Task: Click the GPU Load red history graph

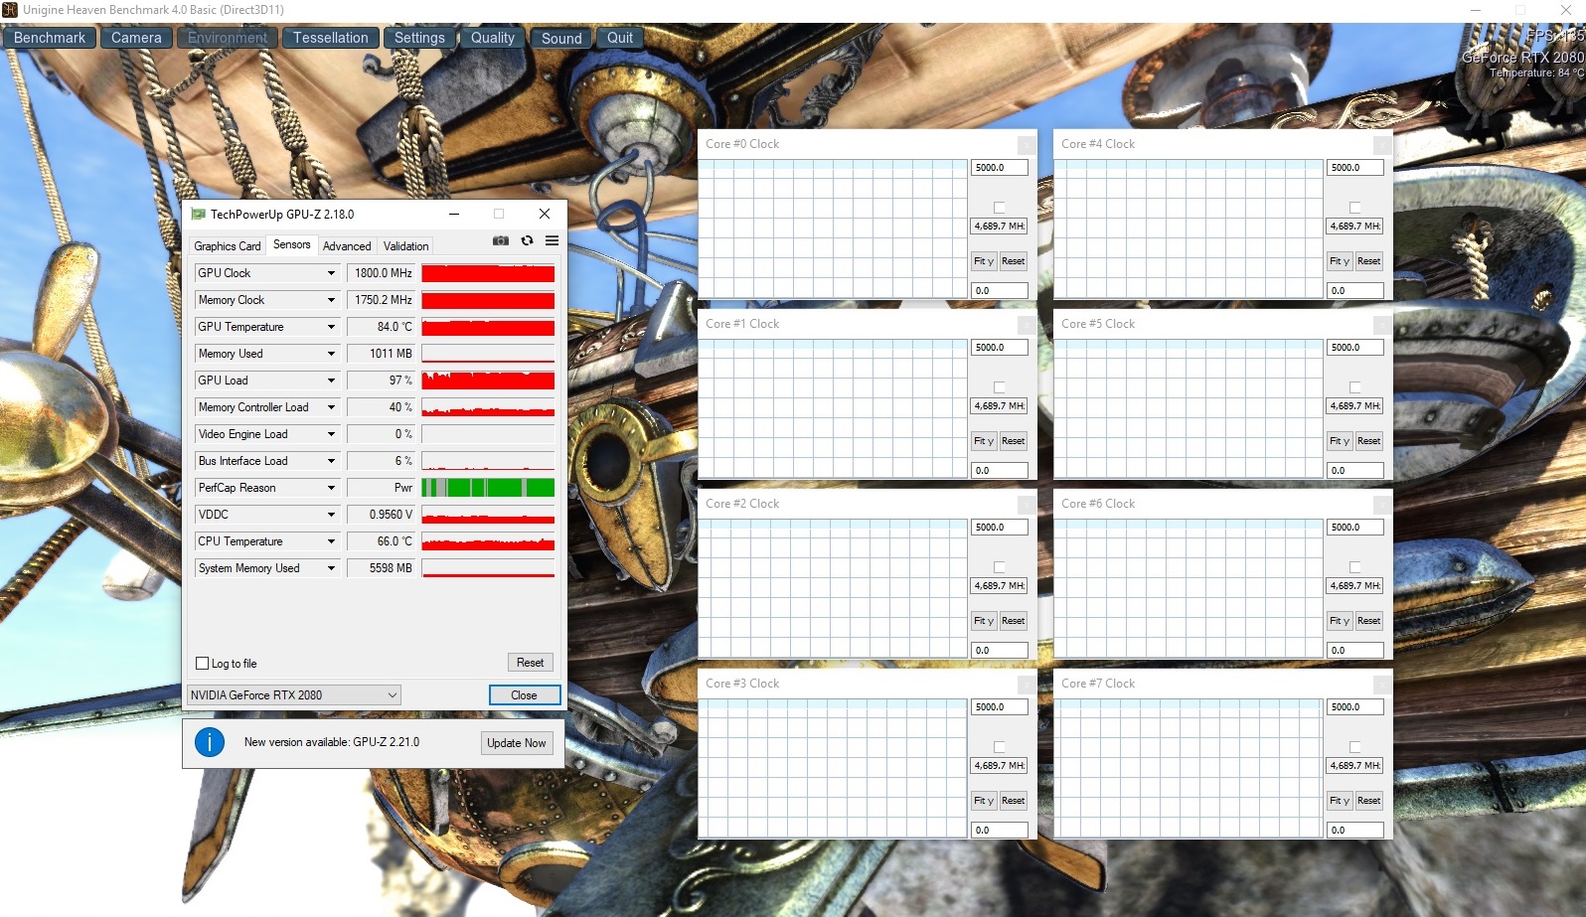Action: tap(488, 381)
